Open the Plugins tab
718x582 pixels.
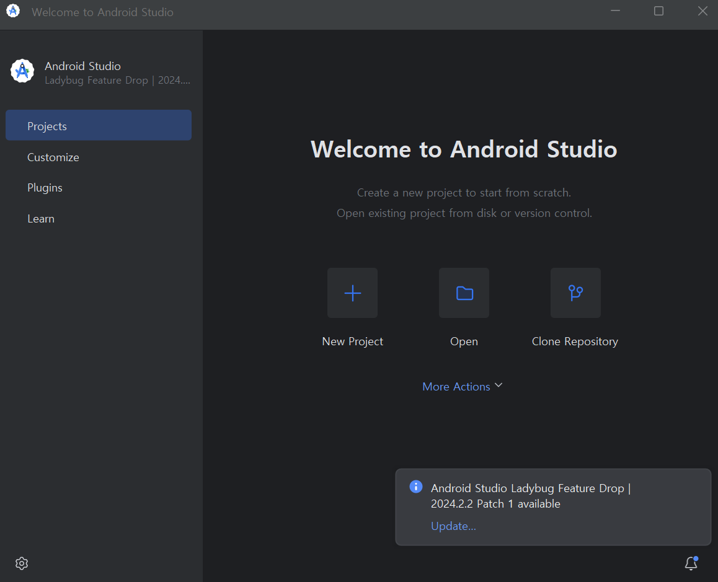99,188
